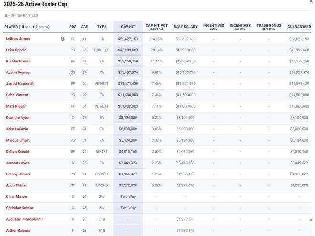315x236 pixels.
Task: Click the Type column header
Action: (102, 27)
